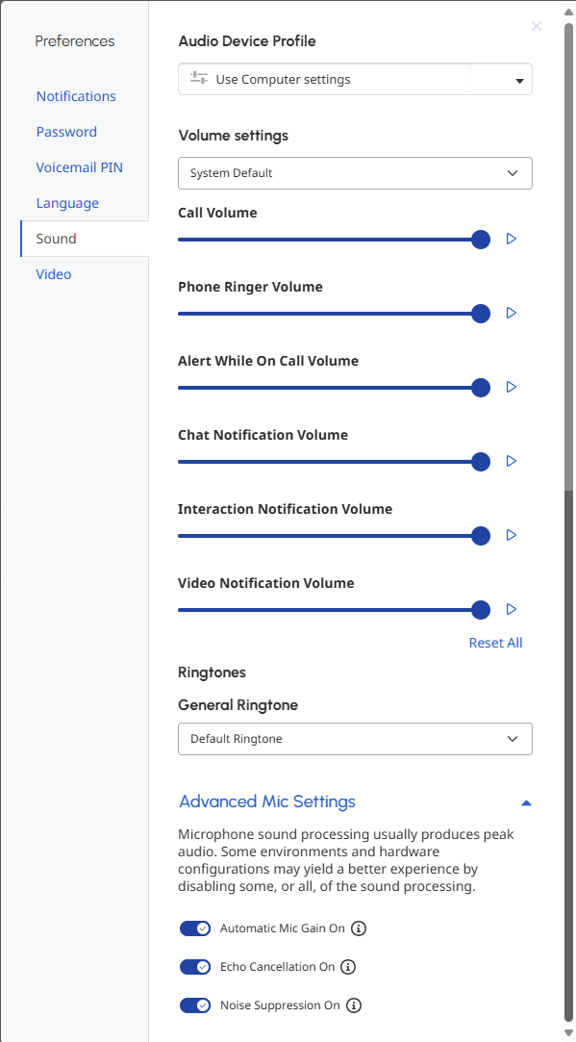Close the Preferences dialog
576x1042 pixels.
point(536,26)
